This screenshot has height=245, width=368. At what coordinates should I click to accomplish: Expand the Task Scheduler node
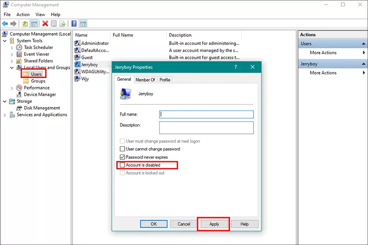[x=12, y=48]
